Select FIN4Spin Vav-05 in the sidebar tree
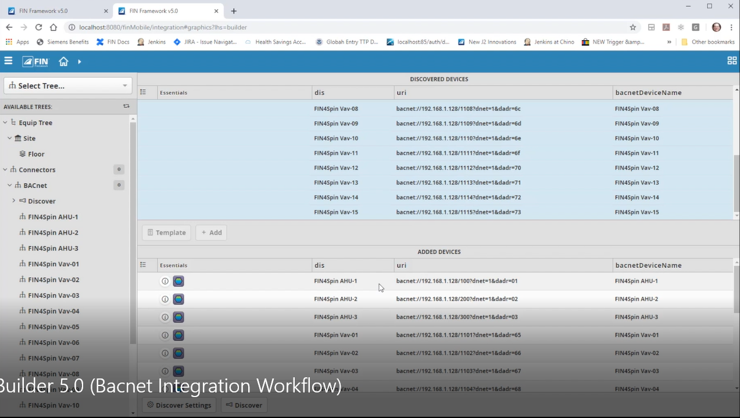740x418 pixels. 52,326
